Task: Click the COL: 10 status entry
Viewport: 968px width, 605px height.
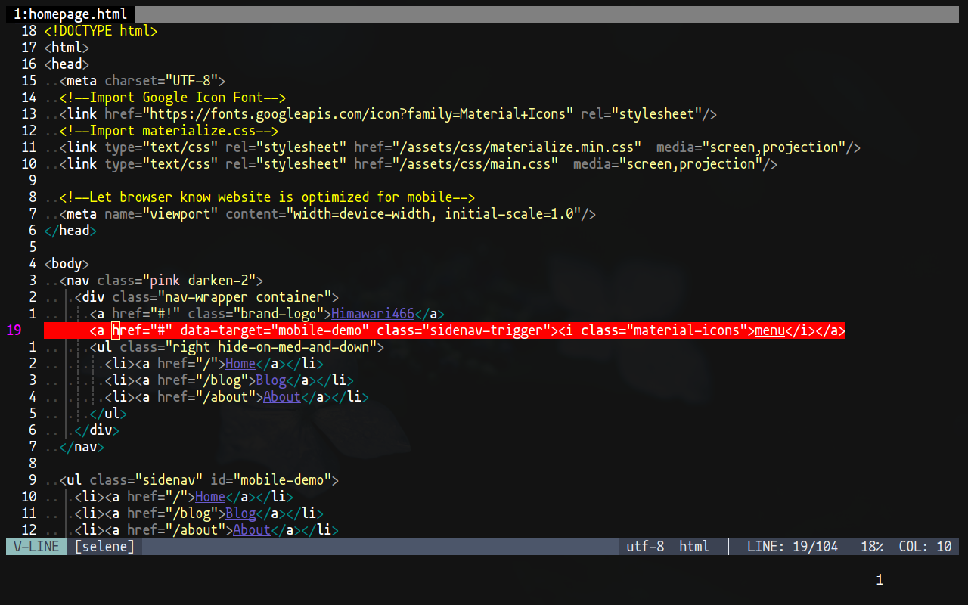Action: point(925,547)
